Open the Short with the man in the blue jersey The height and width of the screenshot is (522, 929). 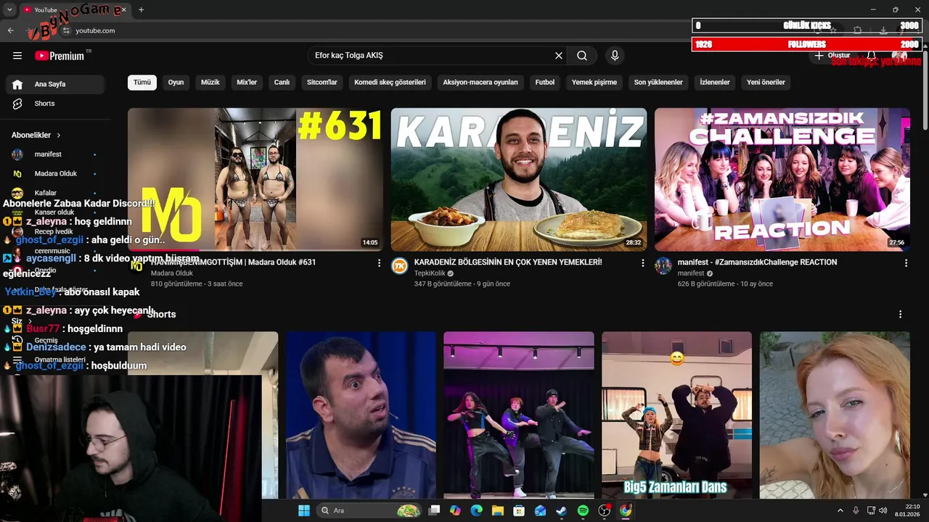(x=361, y=415)
